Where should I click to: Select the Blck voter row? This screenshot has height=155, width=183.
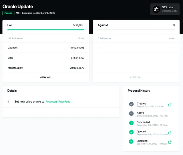point(46,58)
